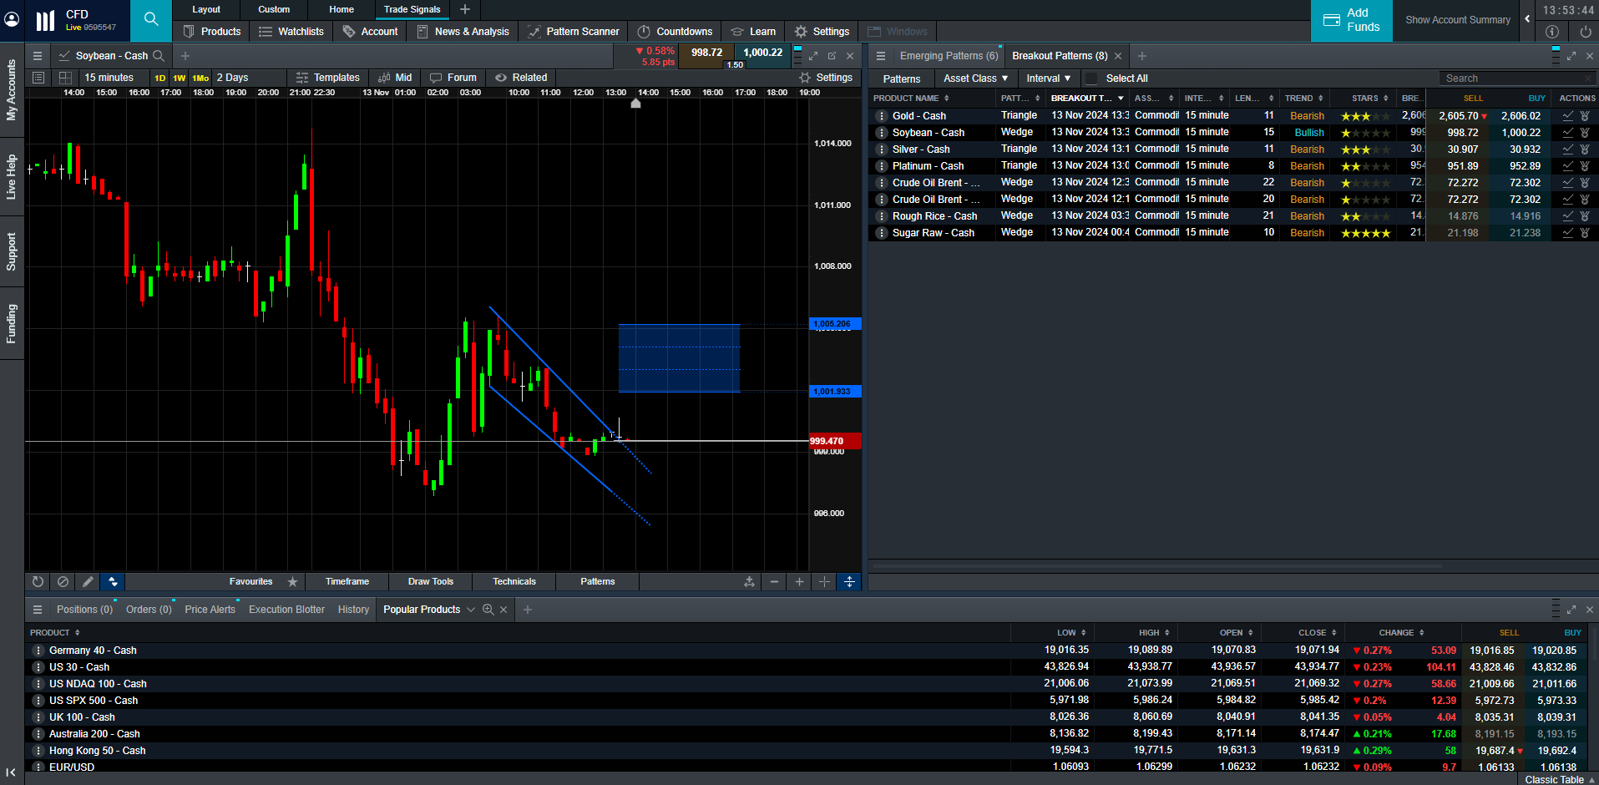Open the Emerging Patterns (6) tab
The width and height of the screenshot is (1599, 785).
949,56
